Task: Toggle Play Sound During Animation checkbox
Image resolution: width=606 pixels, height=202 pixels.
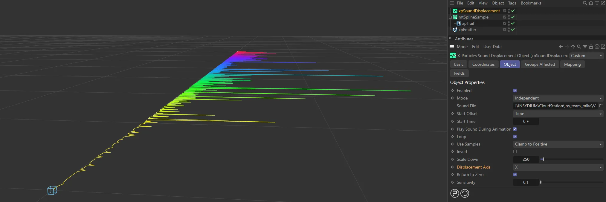Action: (x=515, y=129)
